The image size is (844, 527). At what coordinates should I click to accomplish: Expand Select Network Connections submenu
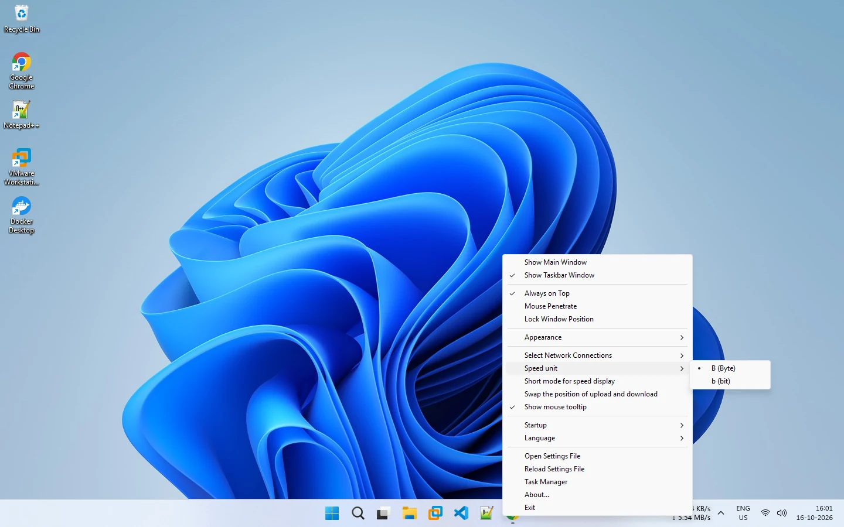pos(597,355)
